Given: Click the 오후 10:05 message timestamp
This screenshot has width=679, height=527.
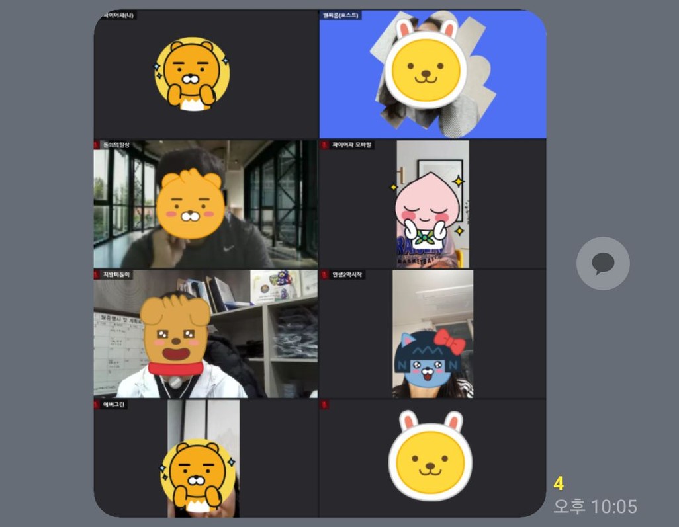Looking at the screenshot, I should (x=596, y=507).
